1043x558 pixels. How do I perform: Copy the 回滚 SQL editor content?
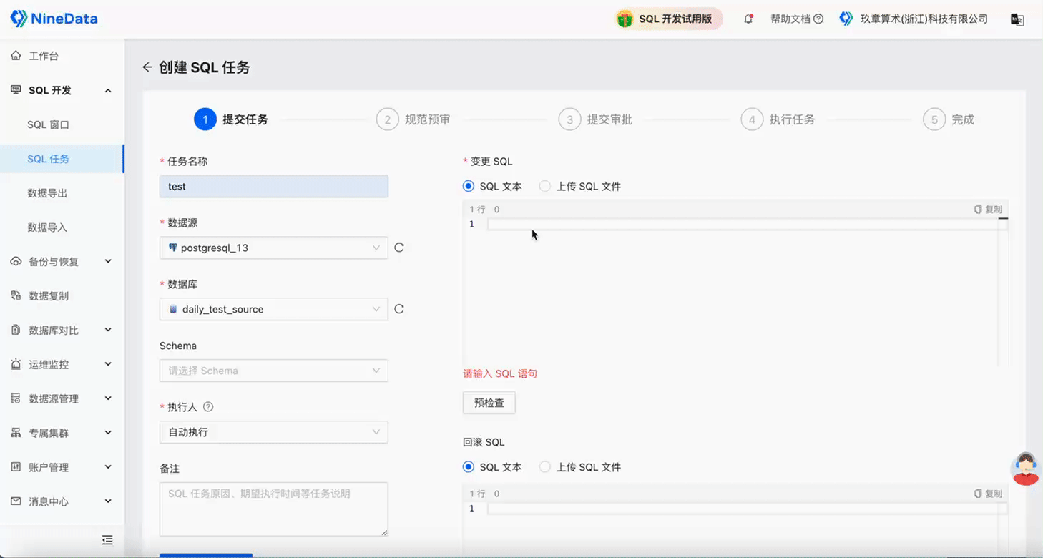[x=988, y=494]
